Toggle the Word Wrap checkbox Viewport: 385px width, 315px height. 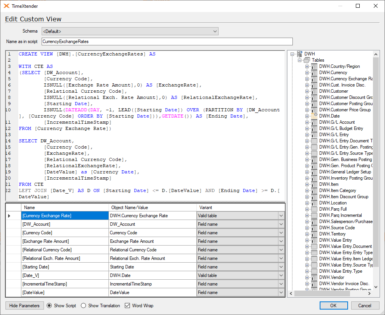(127, 305)
